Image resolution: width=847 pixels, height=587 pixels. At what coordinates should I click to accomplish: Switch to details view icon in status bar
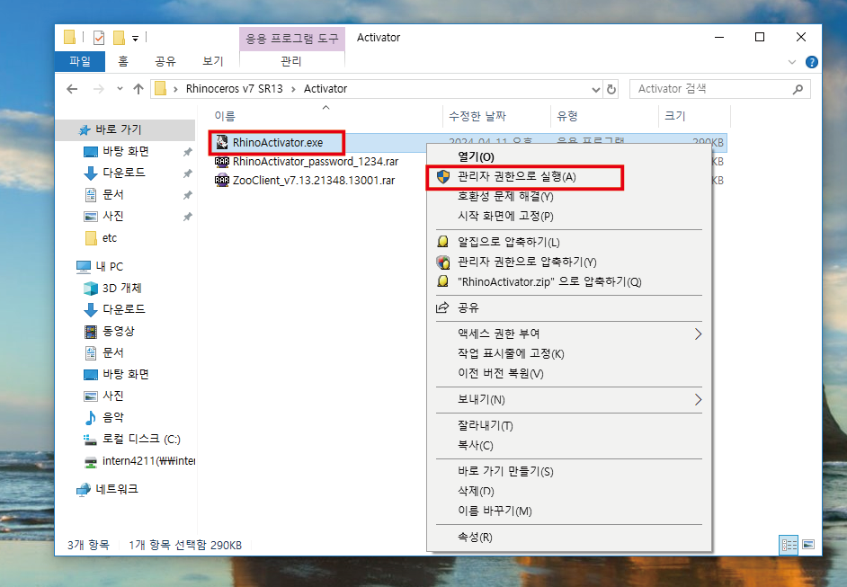(x=789, y=545)
